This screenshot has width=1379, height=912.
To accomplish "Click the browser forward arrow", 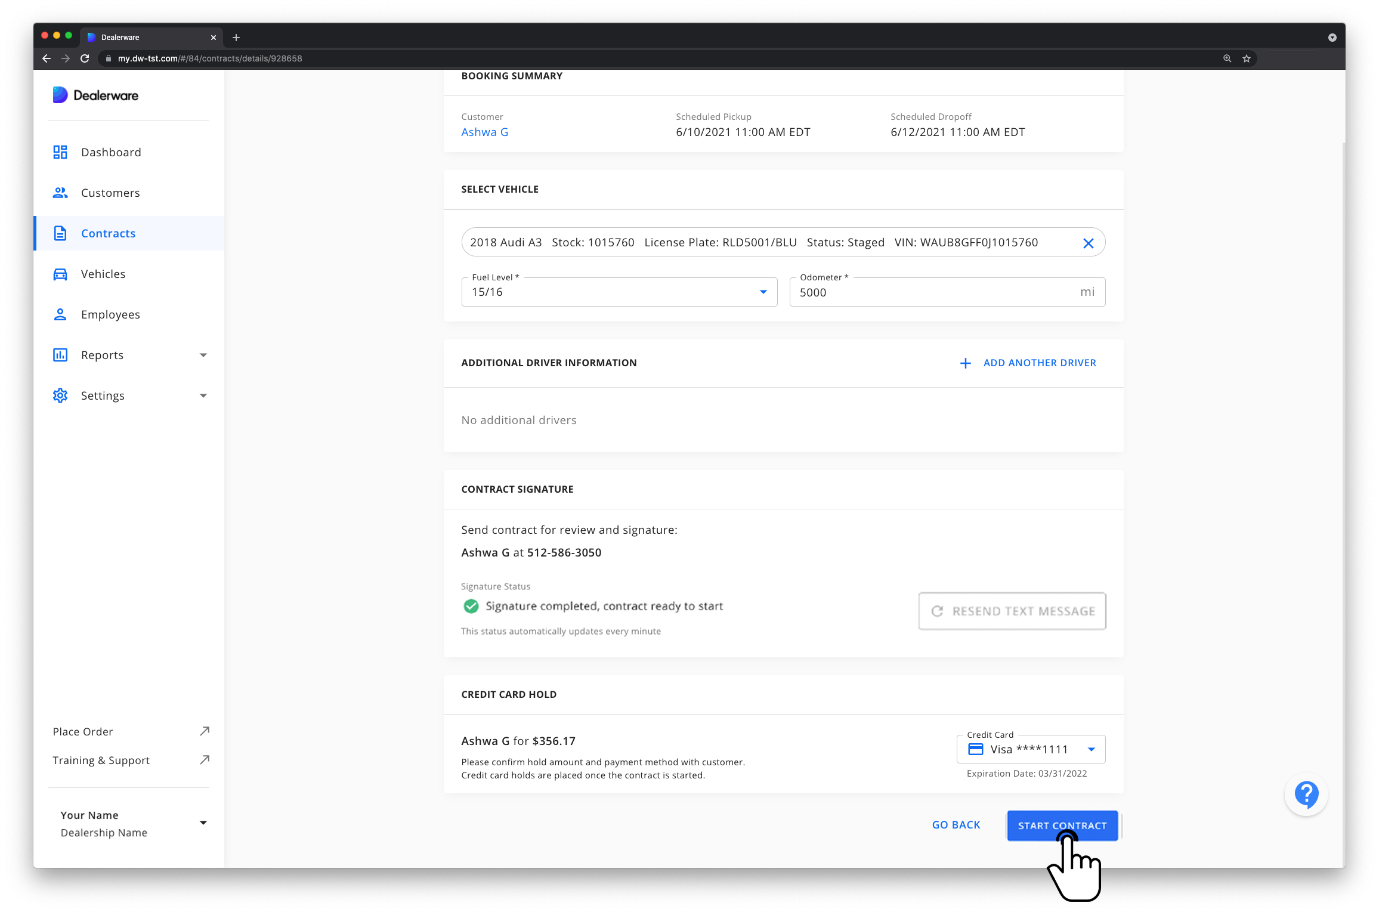I will [x=66, y=58].
